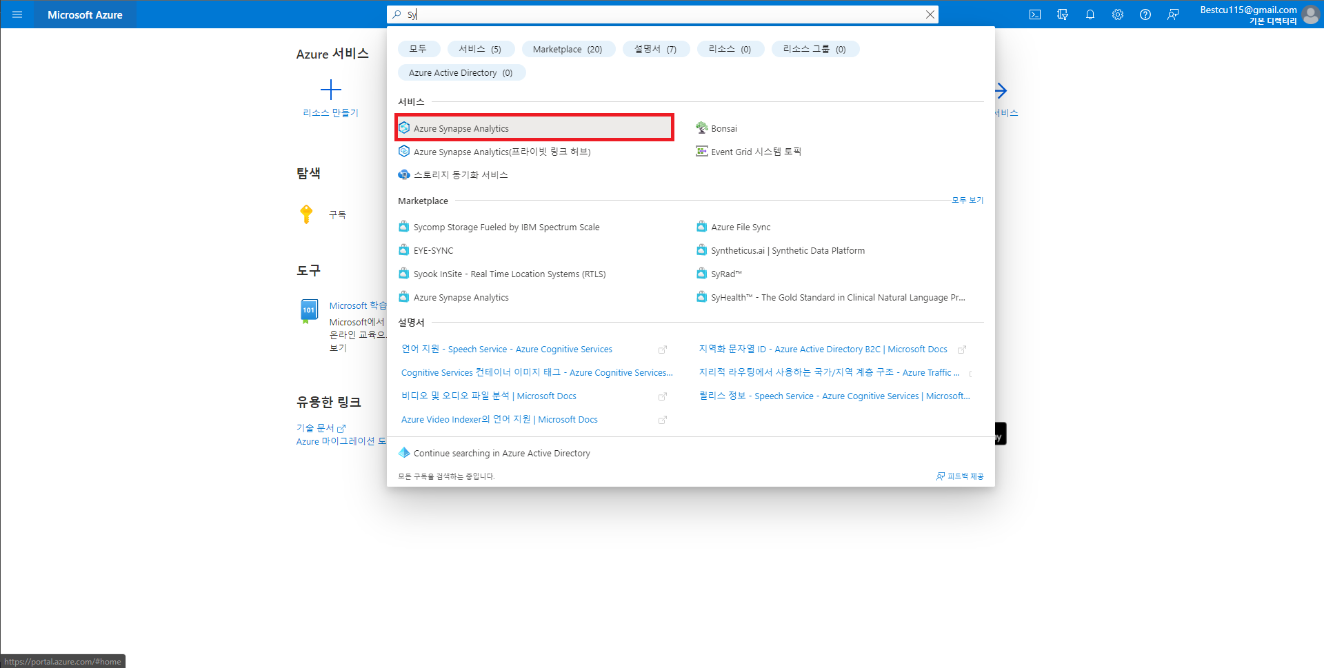This screenshot has width=1324, height=668.
Task: Open Syook InSite marketplace item
Action: [x=510, y=274]
